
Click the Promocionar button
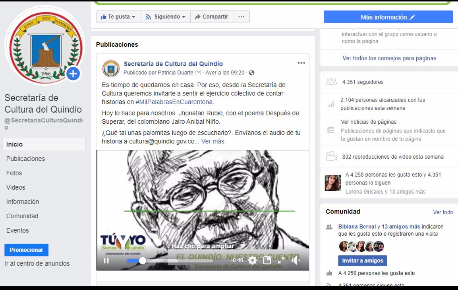click(26, 250)
